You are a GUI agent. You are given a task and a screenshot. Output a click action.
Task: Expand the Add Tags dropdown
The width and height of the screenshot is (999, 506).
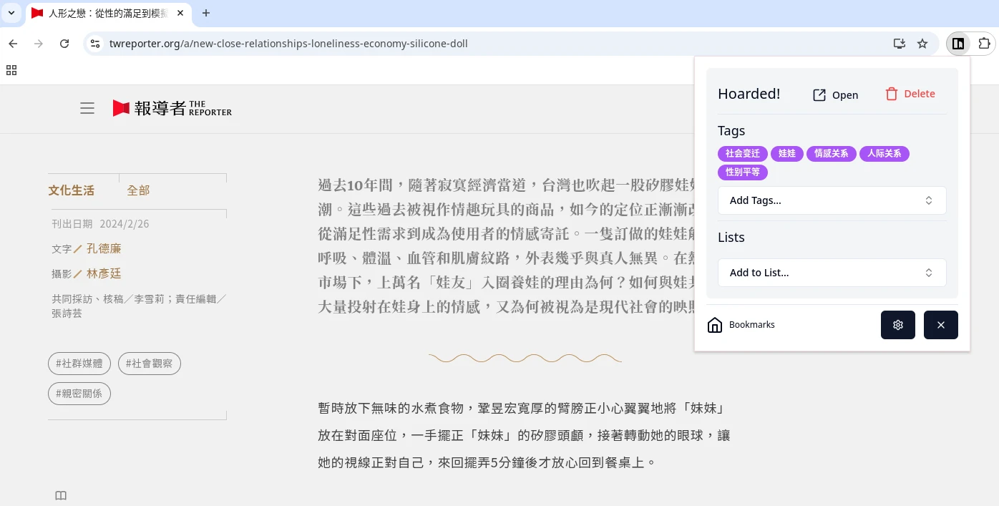pyautogui.click(x=832, y=200)
